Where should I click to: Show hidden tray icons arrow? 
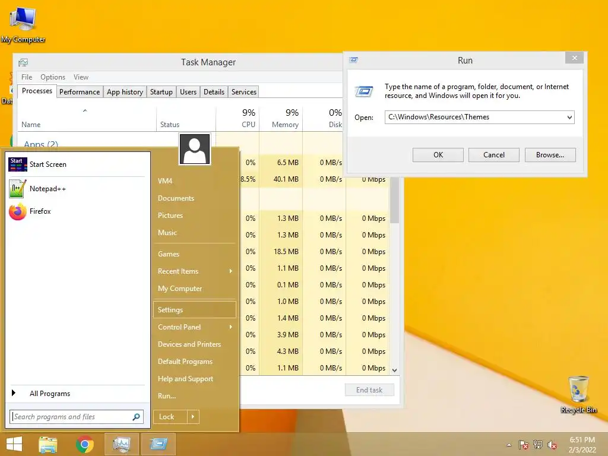[x=509, y=445]
